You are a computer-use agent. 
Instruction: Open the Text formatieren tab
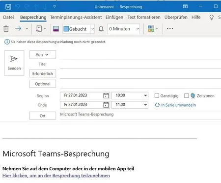tap(144, 17)
